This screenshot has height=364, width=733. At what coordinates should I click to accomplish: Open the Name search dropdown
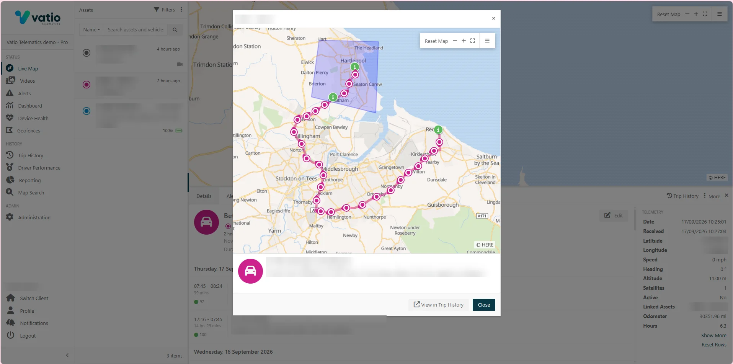[91, 30]
